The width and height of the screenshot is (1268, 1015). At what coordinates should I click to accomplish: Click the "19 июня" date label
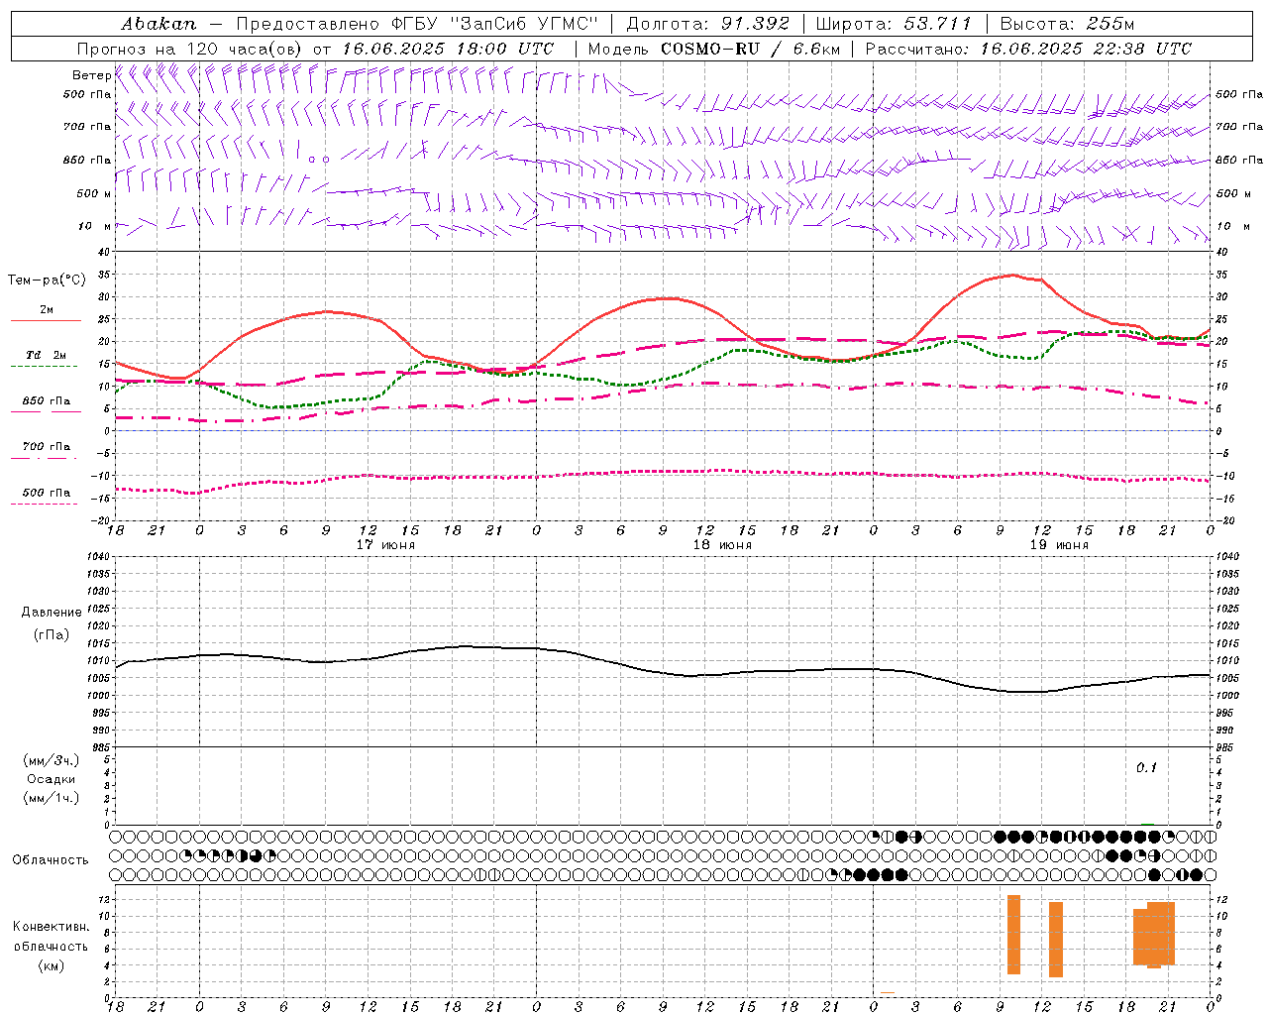pos(1059,545)
